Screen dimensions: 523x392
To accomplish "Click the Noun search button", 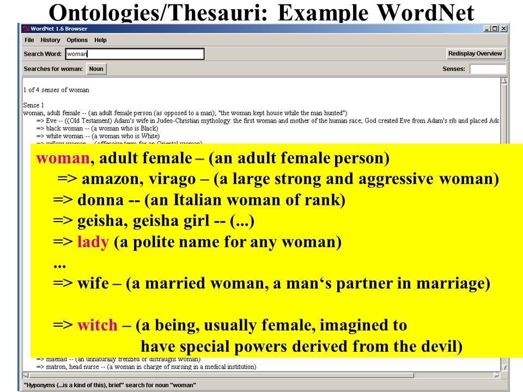I will pos(96,69).
